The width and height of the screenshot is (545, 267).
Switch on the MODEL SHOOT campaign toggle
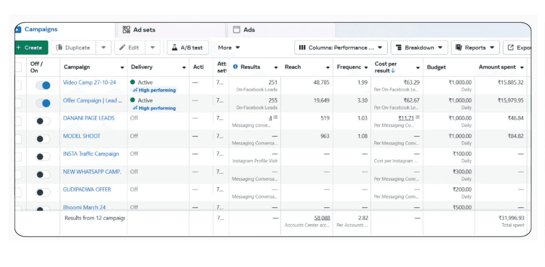pos(43,139)
